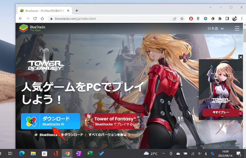Close the Tower of Fantasy popup ad
Screen dimensions: 246x158
241,57
